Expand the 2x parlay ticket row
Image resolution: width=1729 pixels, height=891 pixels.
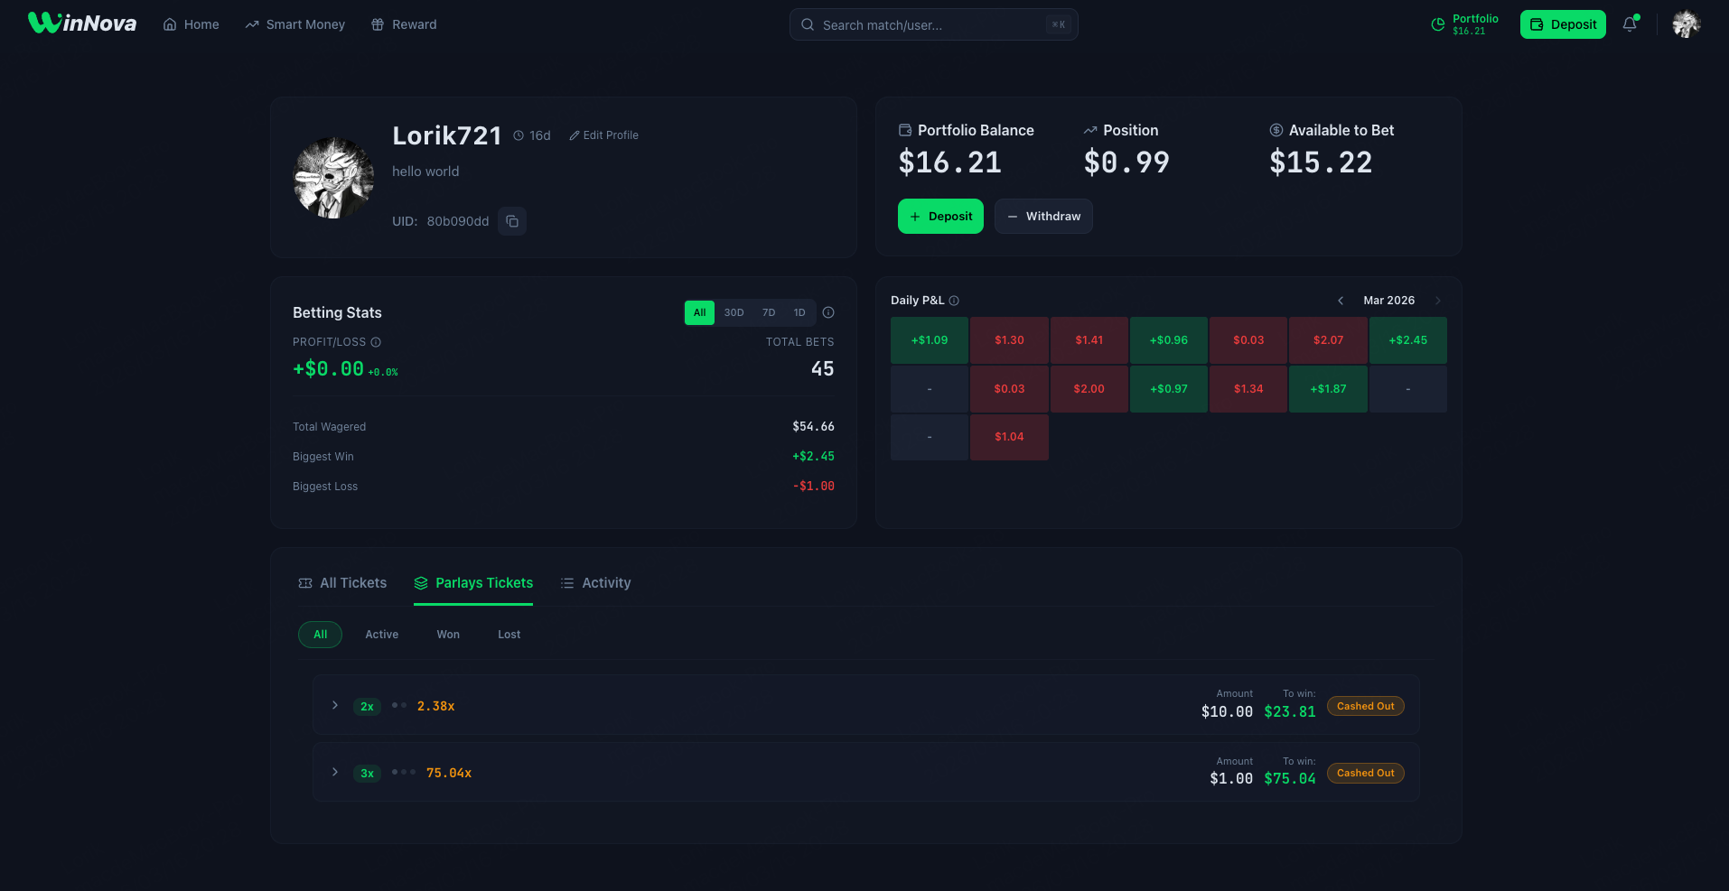tap(335, 705)
